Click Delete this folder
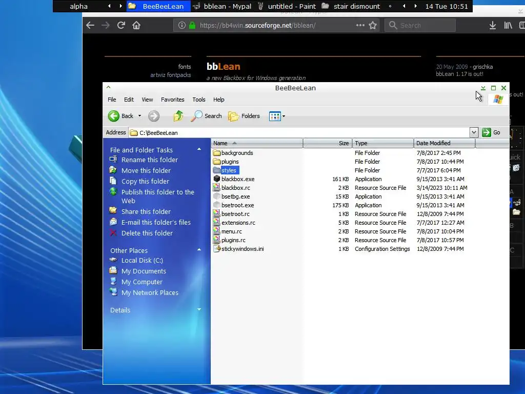 (x=147, y=233)
